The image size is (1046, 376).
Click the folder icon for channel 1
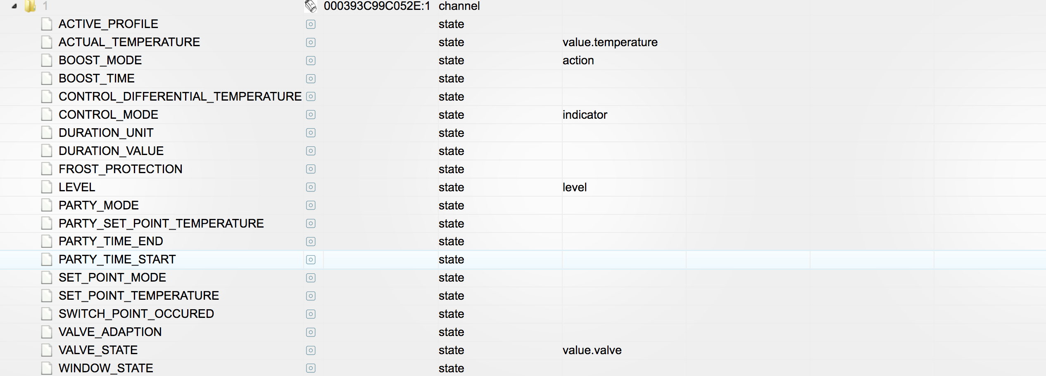[x=30, y=6]
